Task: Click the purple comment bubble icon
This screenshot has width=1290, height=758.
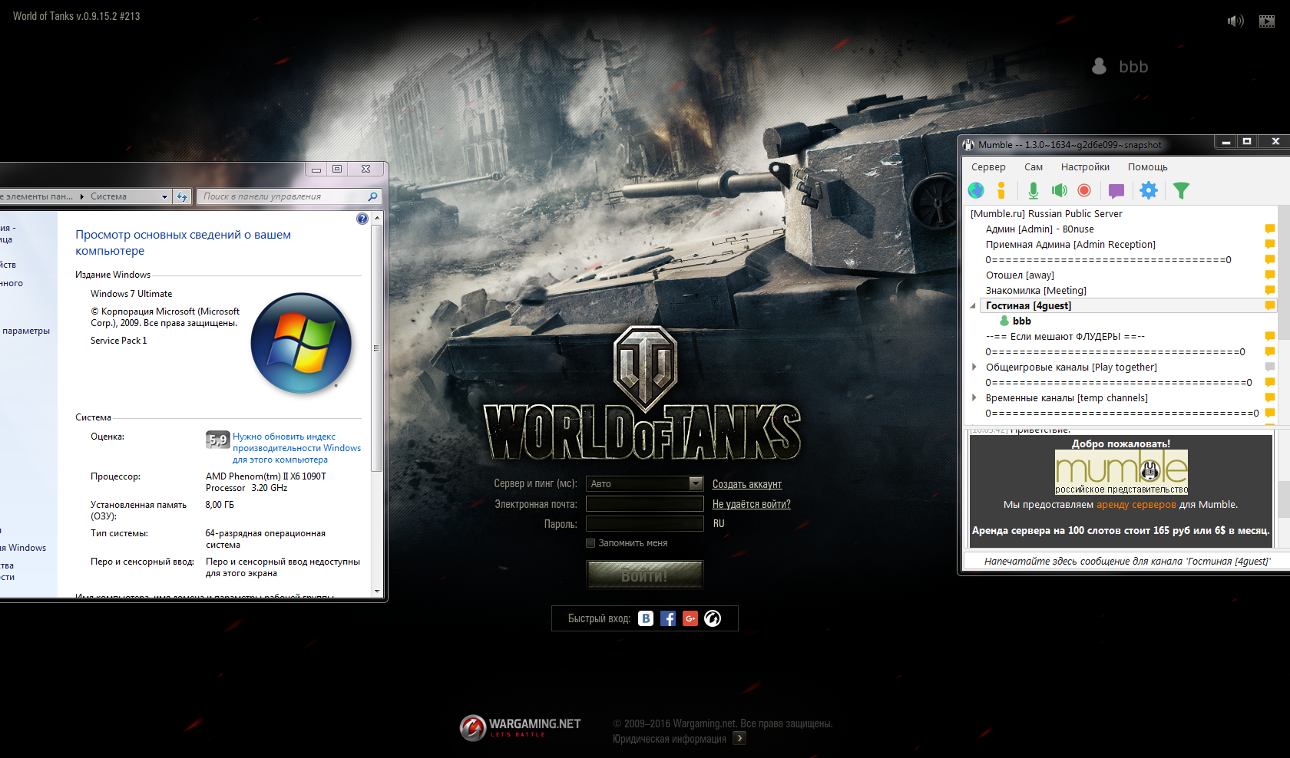Action: click(x=1116, y=190)
